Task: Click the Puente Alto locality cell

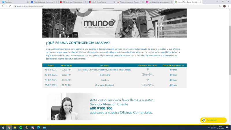Action: (x=105, y=75)
